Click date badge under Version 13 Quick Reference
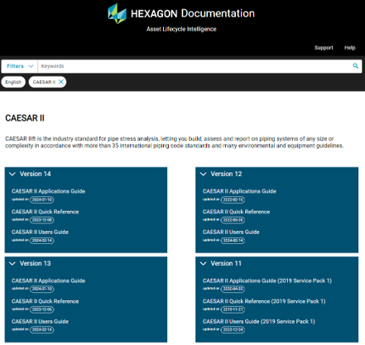This screenshot has width=365, height=345. (42, 309)
